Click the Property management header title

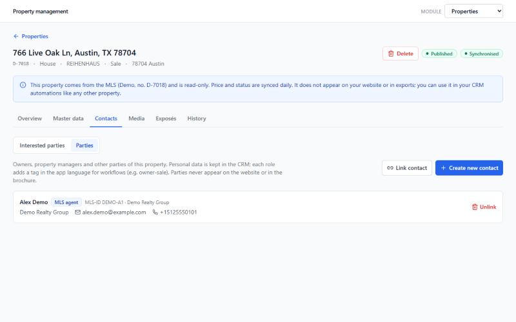click(x=41, y=11)
